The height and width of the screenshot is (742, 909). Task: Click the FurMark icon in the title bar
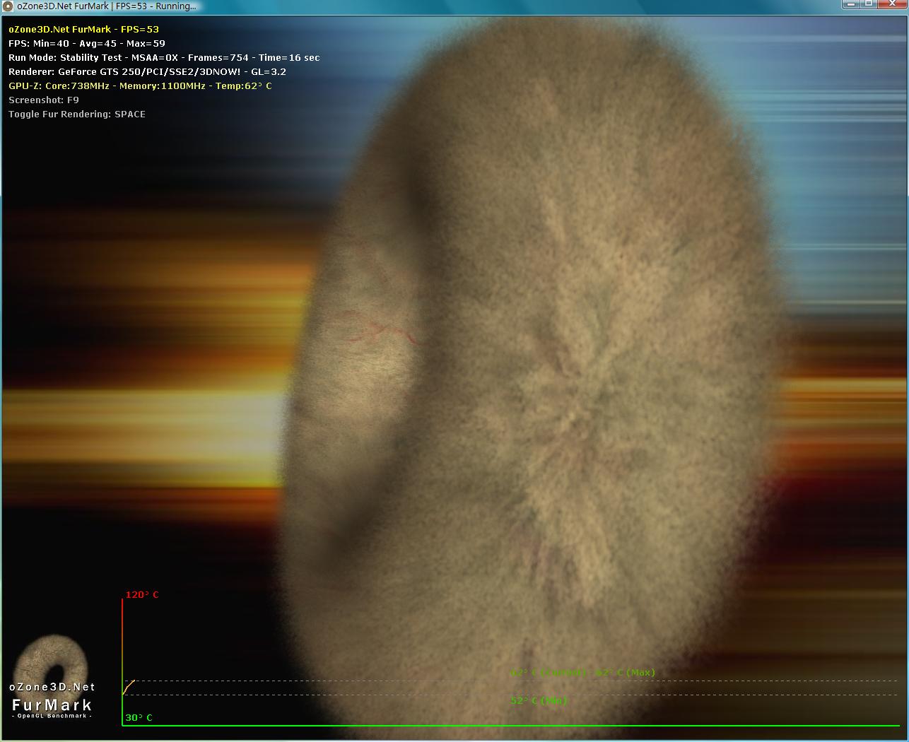[8, 6]
